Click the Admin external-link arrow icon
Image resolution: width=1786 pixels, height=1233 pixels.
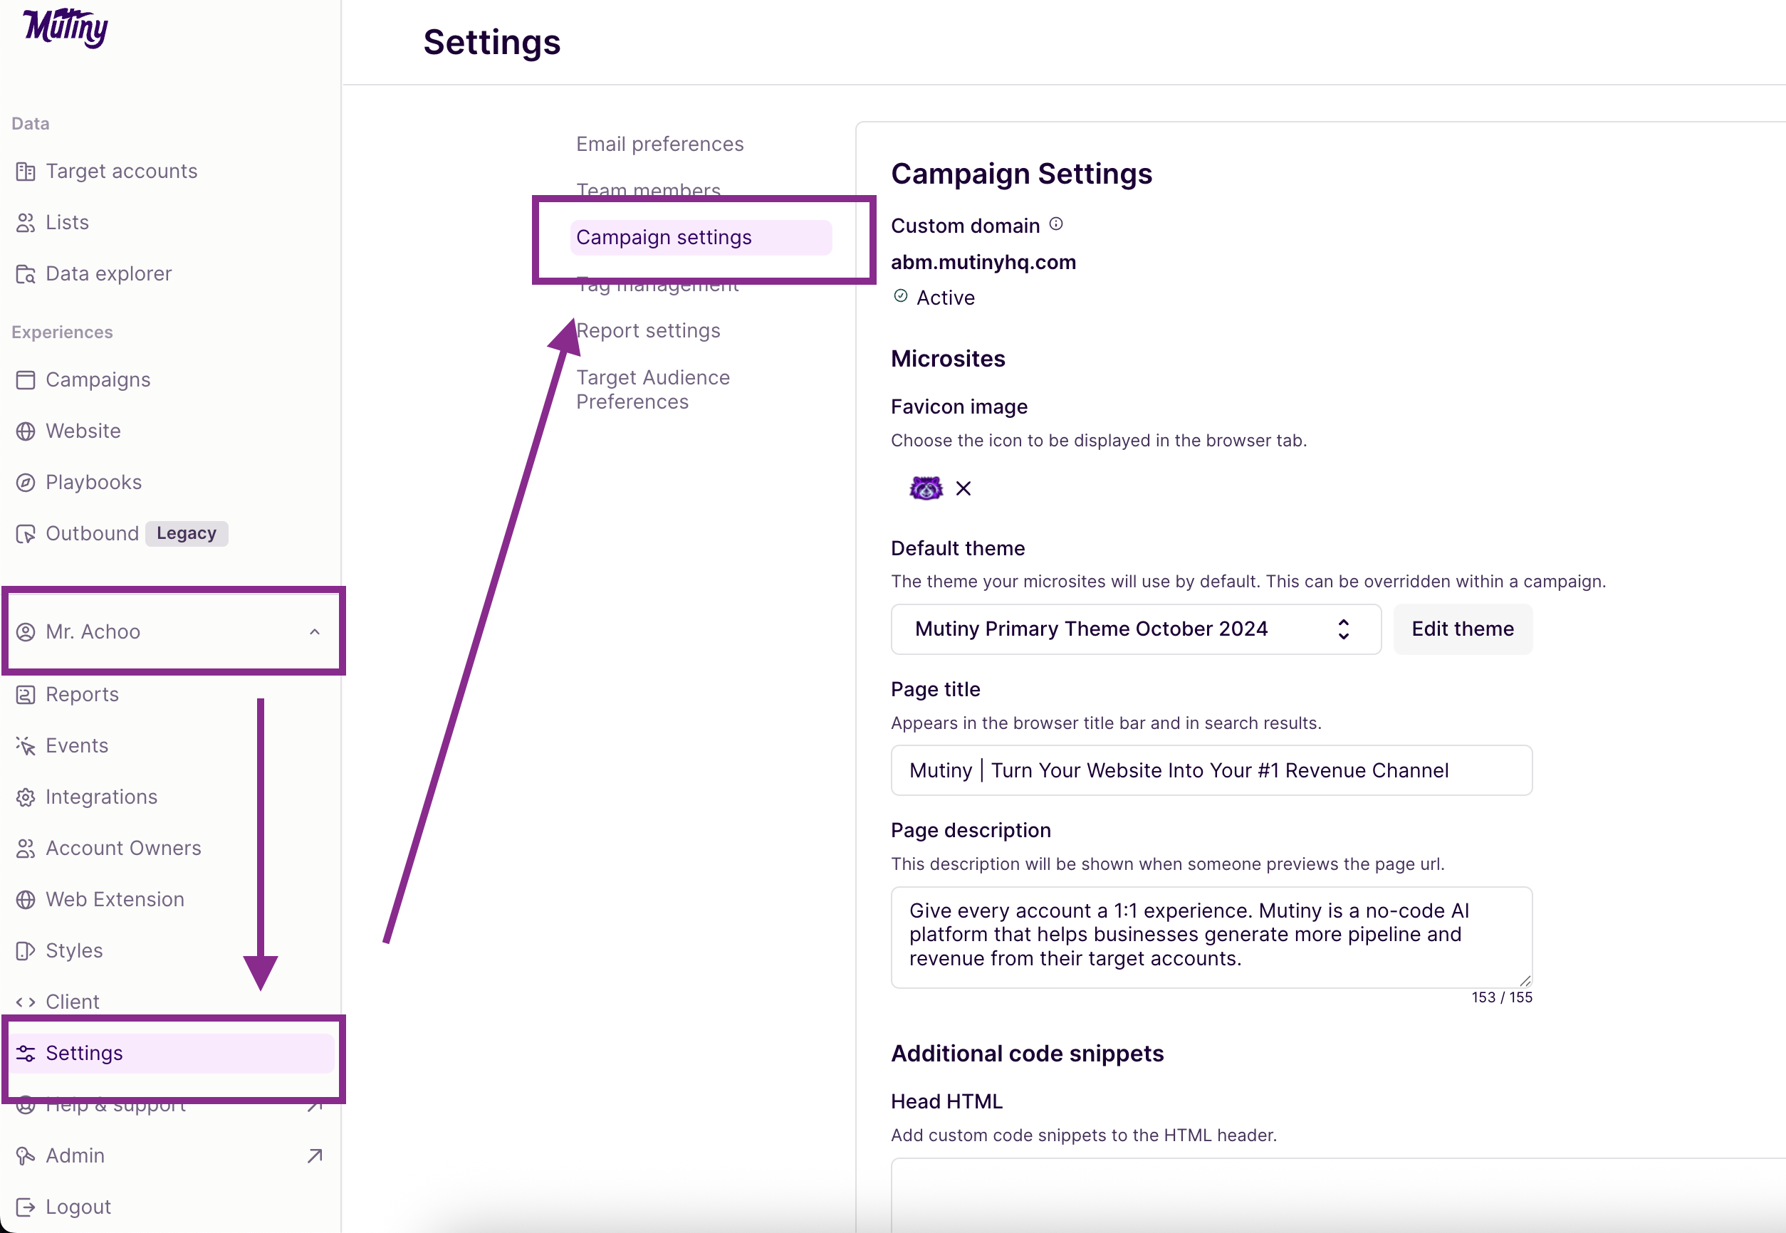point(315,1155)
